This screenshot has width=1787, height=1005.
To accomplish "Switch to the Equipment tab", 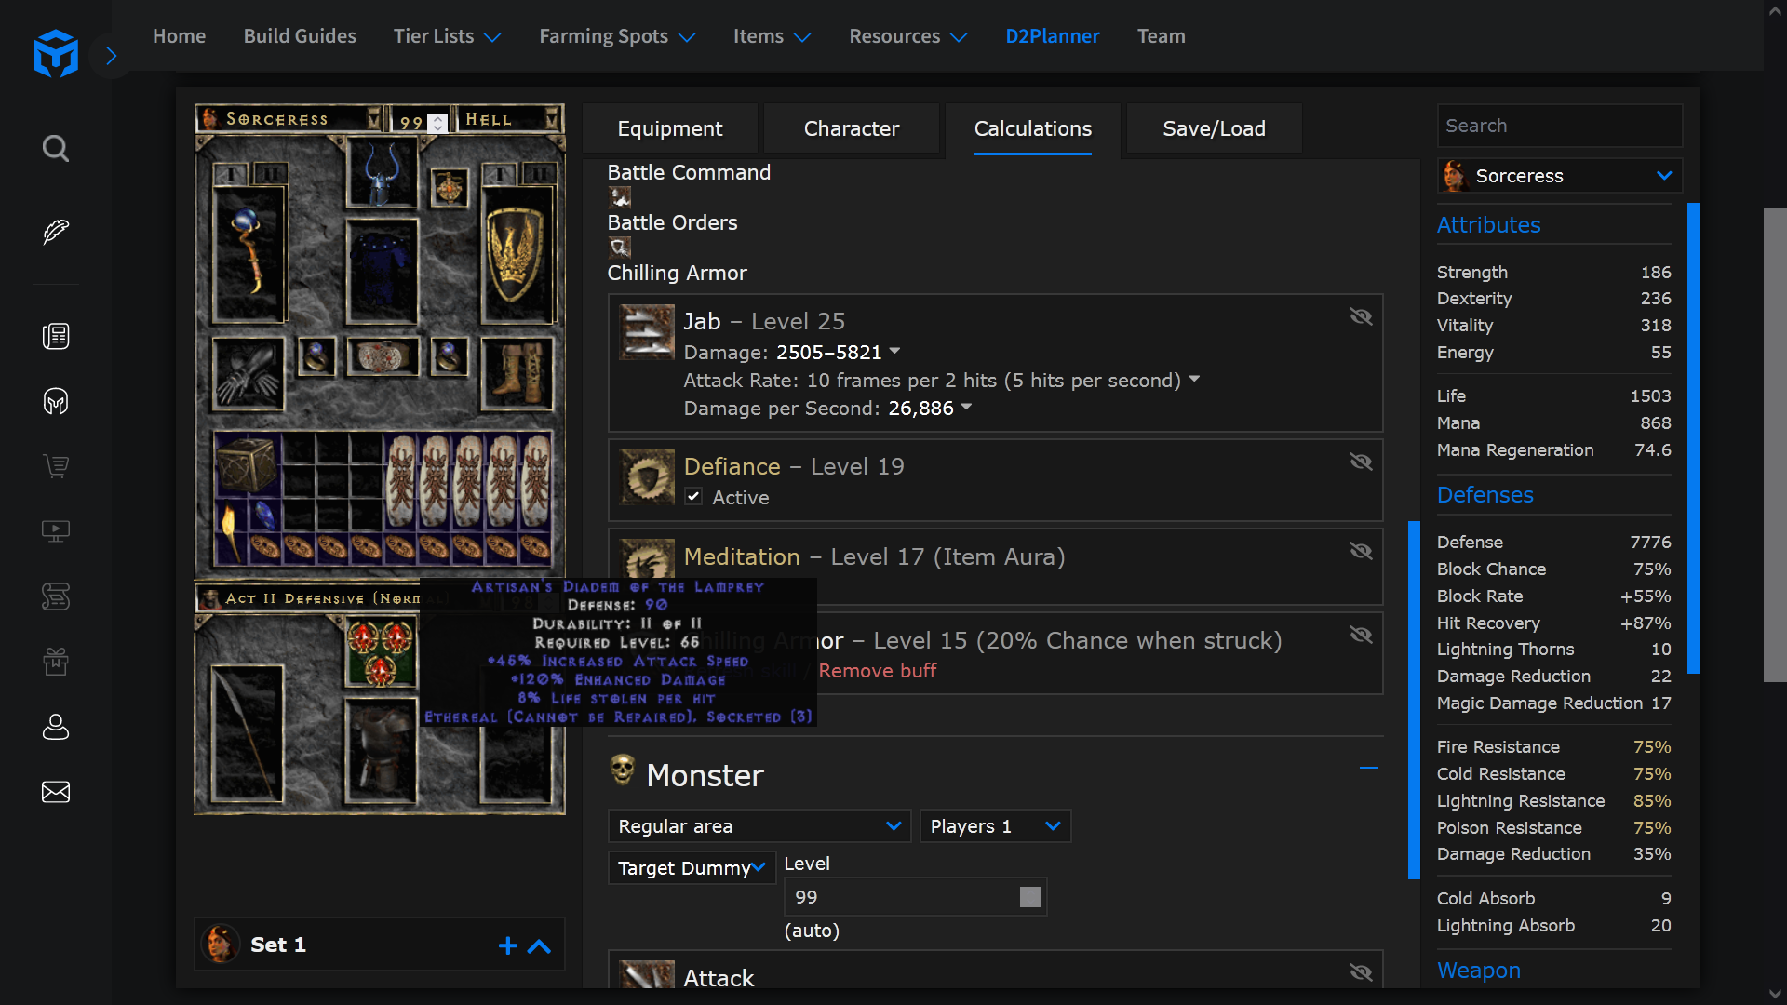I will tap(670, 129).
